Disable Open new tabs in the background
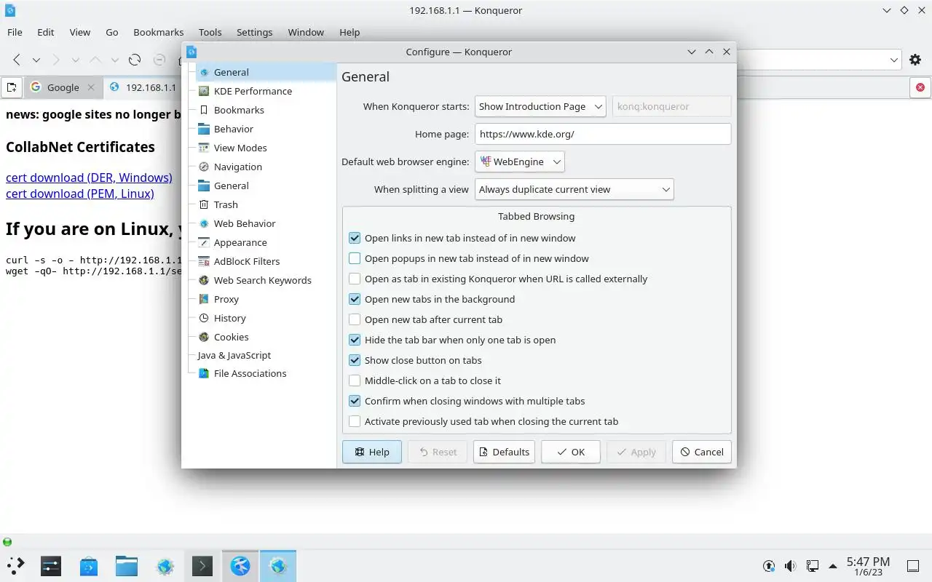The image size is (932, 582). click(x=355, y=299)
